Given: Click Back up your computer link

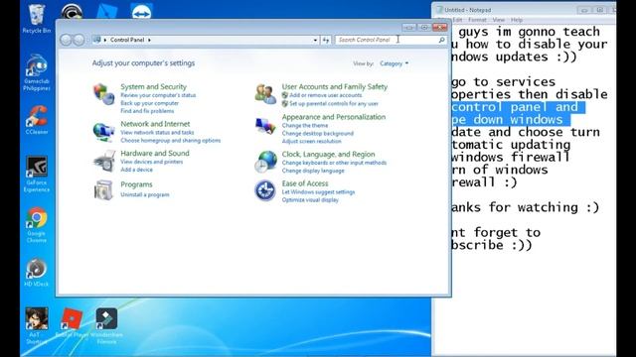Looking at the screenshot, I should pyautogui.click(x=149, y=103).
